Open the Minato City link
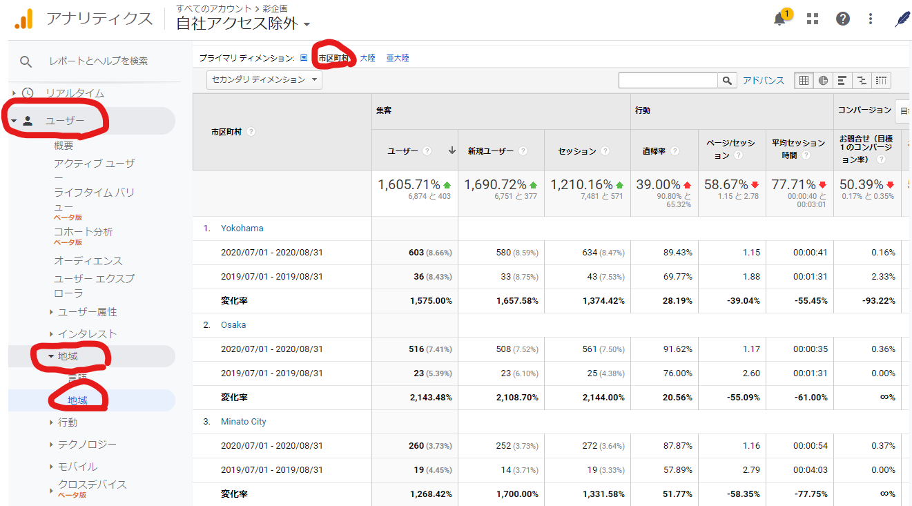The width and height of the screenshot is (912, 506). click(x=243, y=422)
